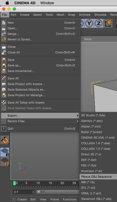
Task: Toggle the Z axis lock
Action: click(x=99, y=23)
